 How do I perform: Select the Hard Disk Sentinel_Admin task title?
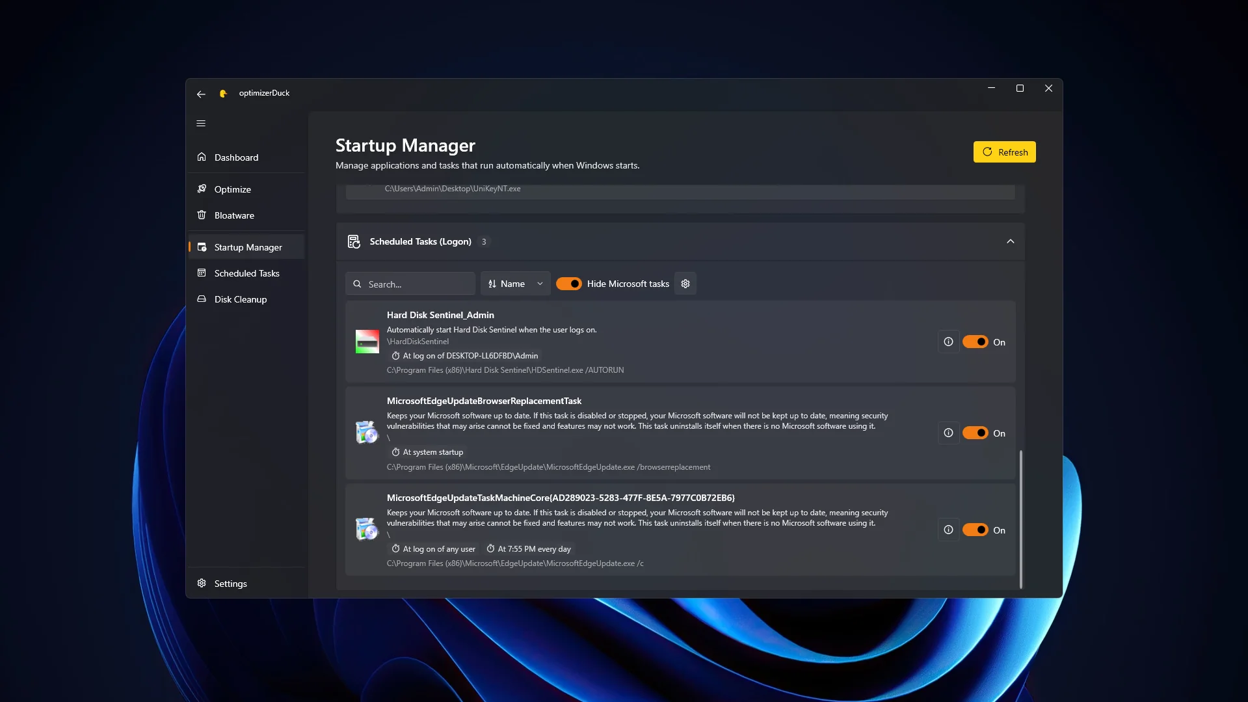(440, 315)
